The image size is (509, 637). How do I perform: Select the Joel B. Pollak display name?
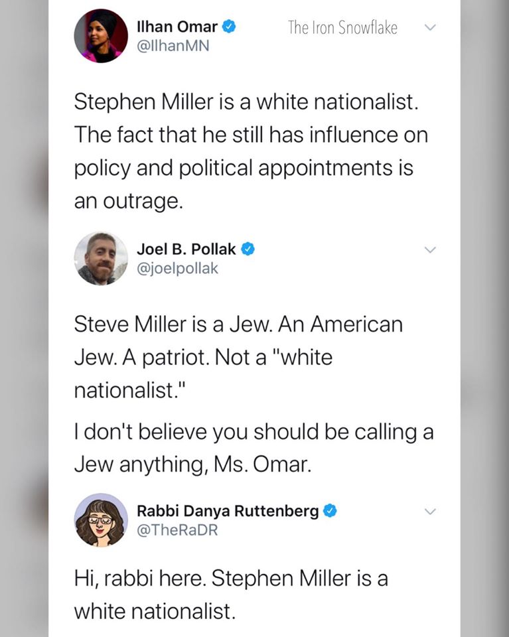point(186,249)
